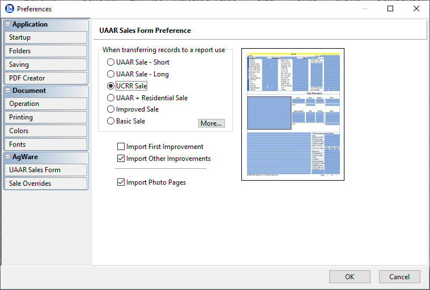Open PDF Creator settings
Screen dimensions: 430x290
point(46,78)
